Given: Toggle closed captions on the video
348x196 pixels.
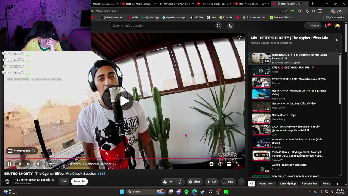Looking at the screenshot, I should pyautogui.click(x=212, y=164).
